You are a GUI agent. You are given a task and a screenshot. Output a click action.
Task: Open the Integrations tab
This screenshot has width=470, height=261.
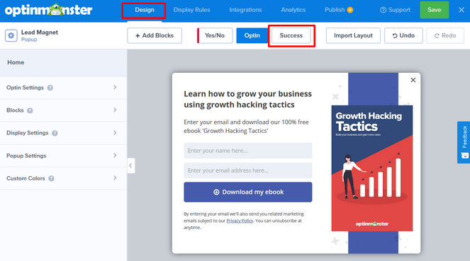[245, 10]
